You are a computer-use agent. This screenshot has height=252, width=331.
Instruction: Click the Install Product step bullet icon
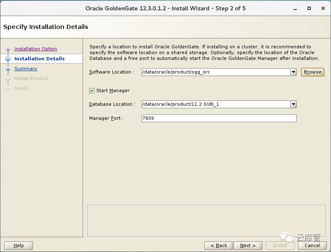tap(8, 78)
